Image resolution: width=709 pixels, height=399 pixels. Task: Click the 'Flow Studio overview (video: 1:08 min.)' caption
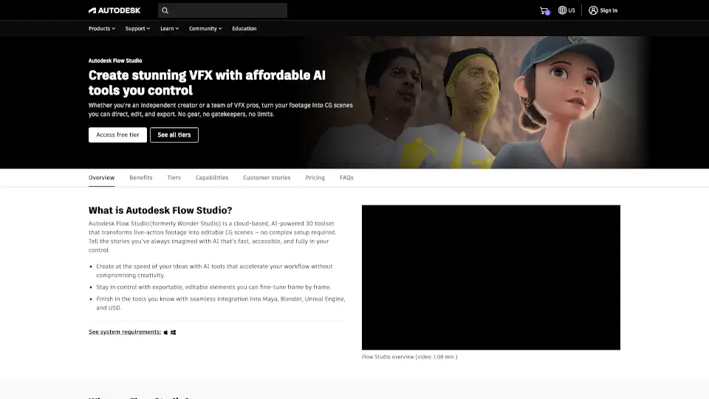[410, 357]
